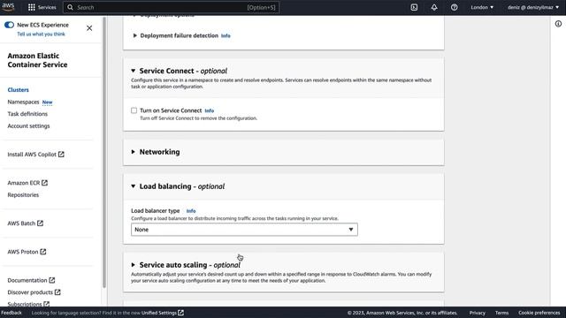Click the Tell us what you think link
Viewport: 566px width, 318px height.
pos(42,34)
